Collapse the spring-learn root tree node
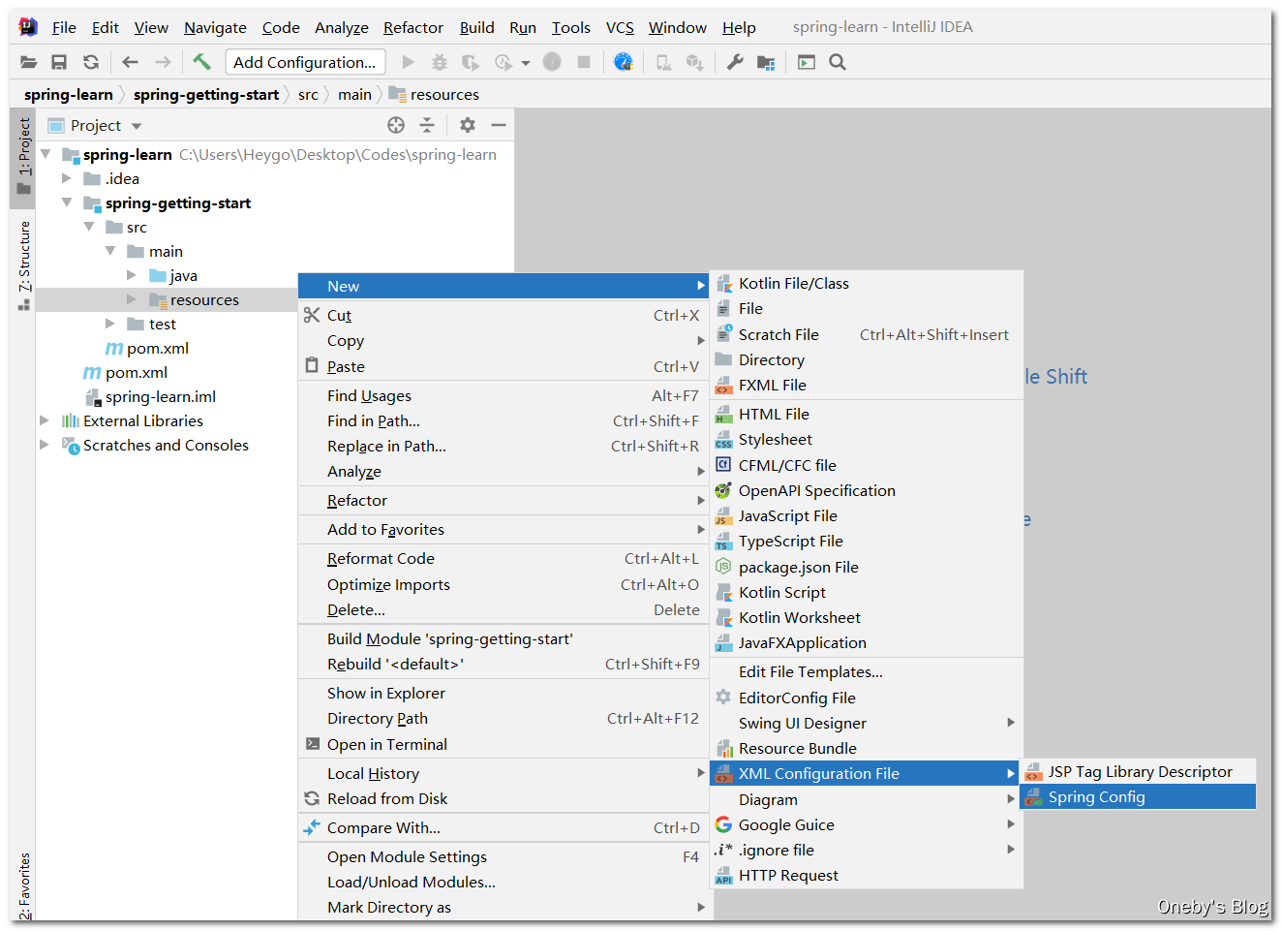 (46, 154)
